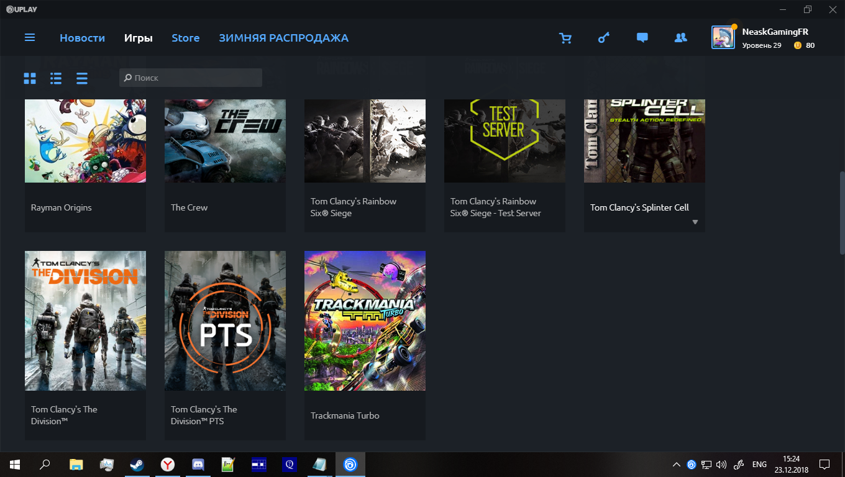This screenshot has width=845, height=477.
Task: Show hidden system tray icons
Action: [677, 465]
